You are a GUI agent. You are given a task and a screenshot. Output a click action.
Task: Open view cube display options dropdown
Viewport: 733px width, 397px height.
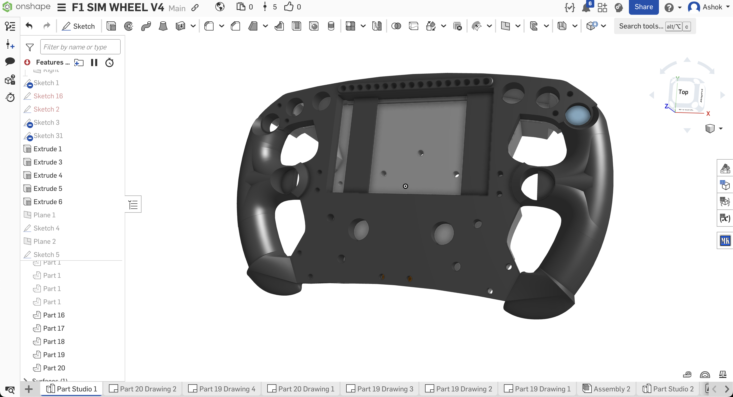tap(721, 128)
